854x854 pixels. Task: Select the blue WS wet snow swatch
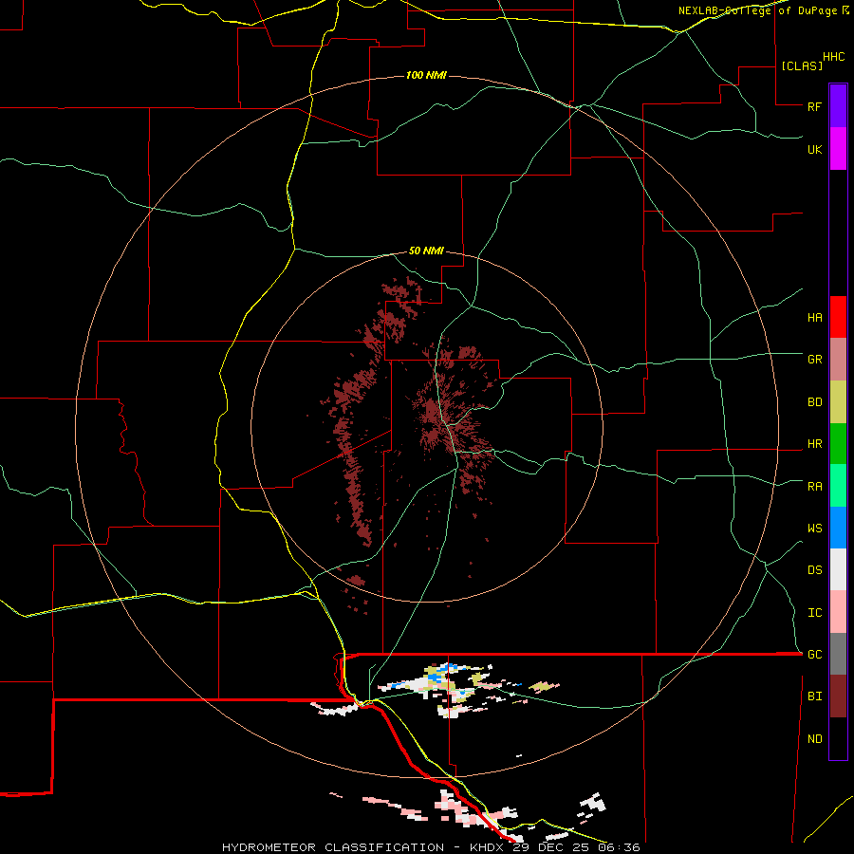point(838,528)
